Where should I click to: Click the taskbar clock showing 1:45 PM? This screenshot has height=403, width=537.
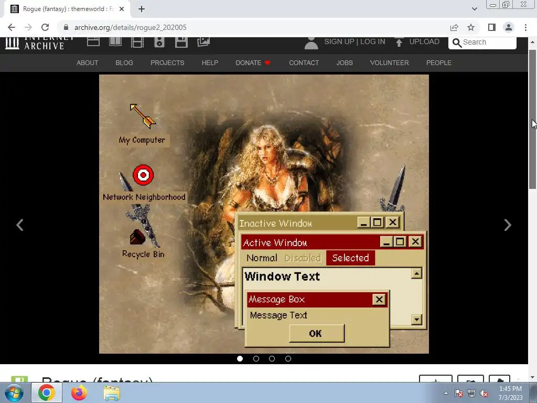[510, 393]
